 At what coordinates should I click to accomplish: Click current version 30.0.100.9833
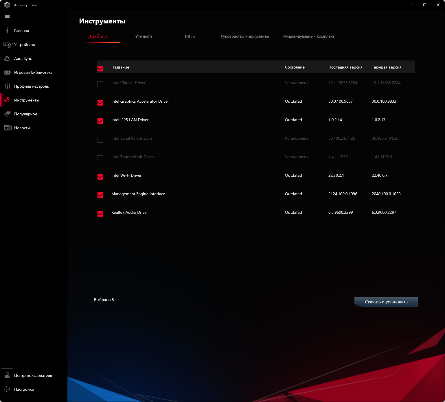[x=384, y=101]
